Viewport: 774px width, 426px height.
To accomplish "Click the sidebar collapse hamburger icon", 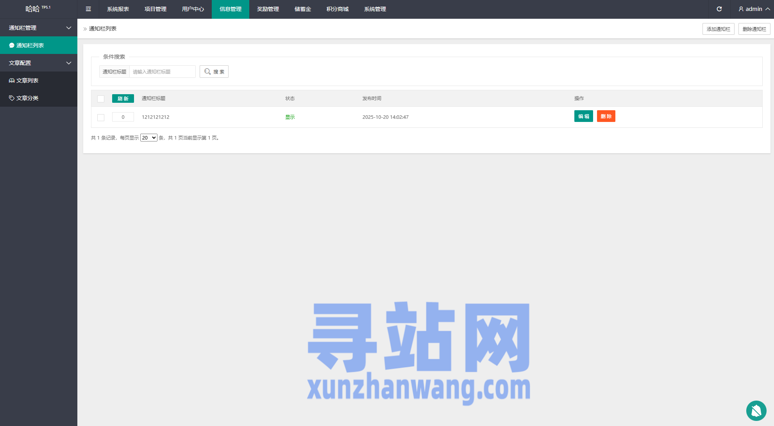I will tap(88, 9).
